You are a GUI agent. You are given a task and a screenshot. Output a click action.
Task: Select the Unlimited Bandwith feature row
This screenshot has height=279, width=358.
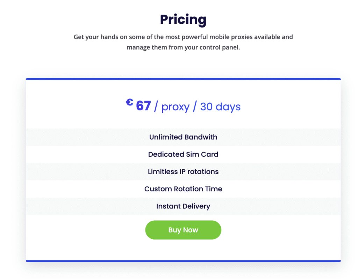[x=183, y=137]
